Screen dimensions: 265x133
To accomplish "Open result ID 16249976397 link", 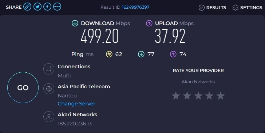I will click(135, 7).
